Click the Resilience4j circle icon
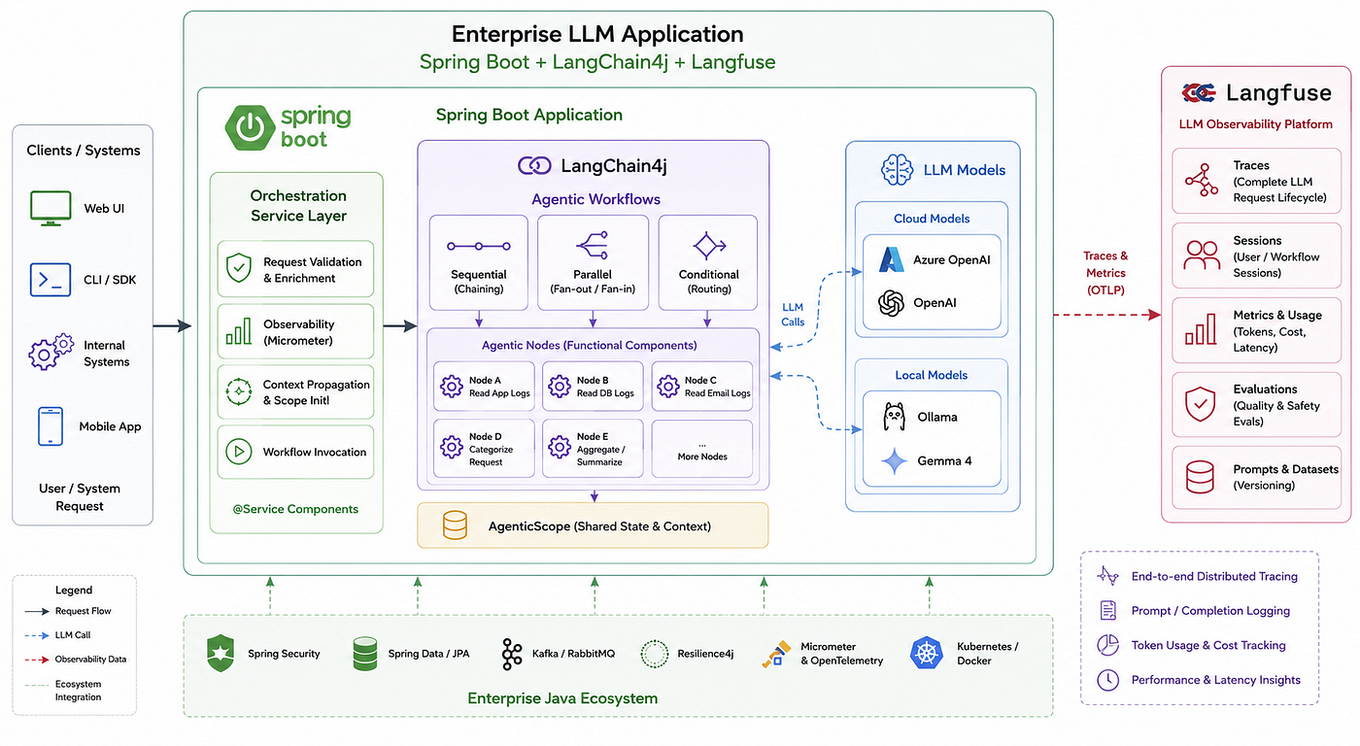 [655, 654]
